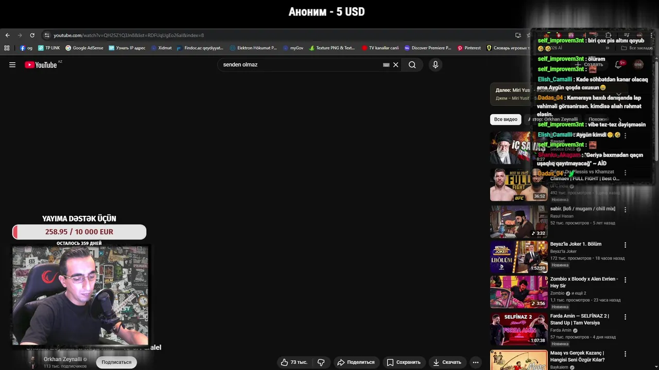Click the channel name 'Rasul Hasan'

pos(562,216)
